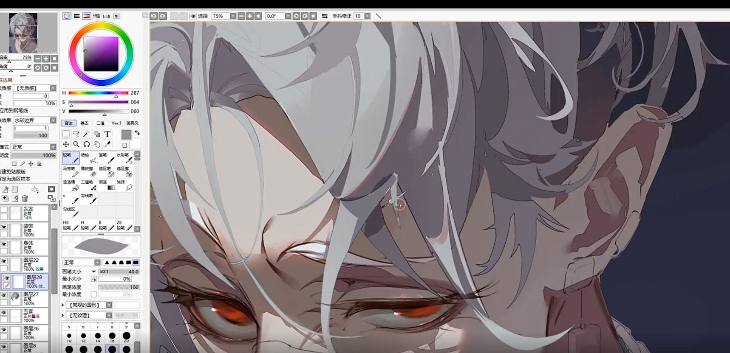Select the shape tool icon
The height and width of the screenshot is (353, 730).
click(97, 134)
